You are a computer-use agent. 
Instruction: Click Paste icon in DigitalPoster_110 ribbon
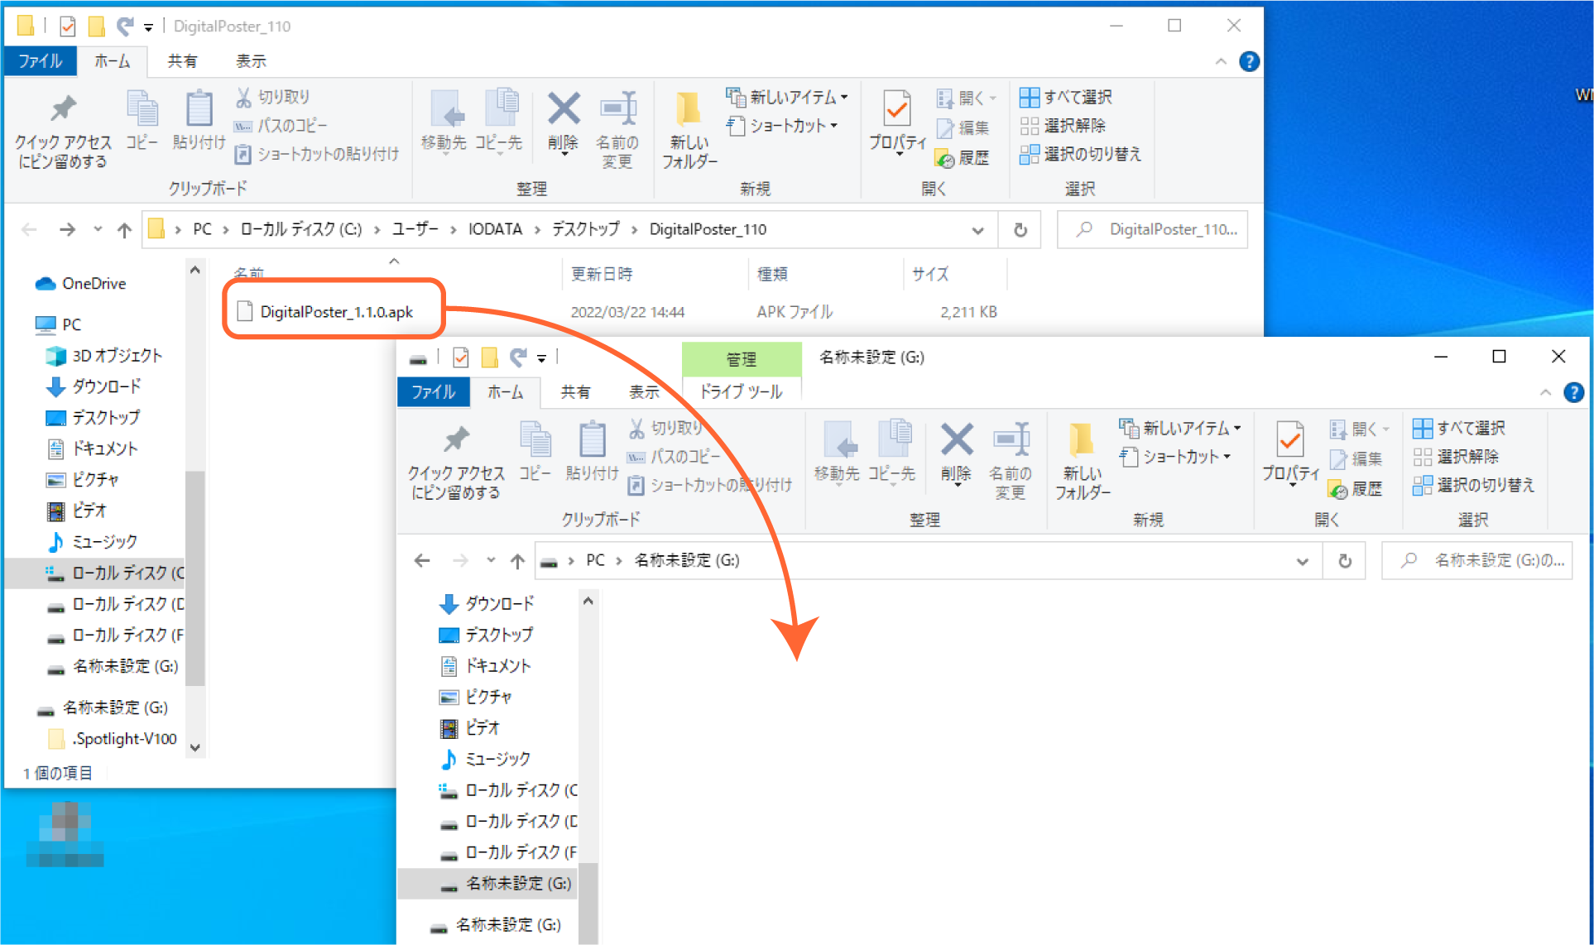click(x=199, y=120)
